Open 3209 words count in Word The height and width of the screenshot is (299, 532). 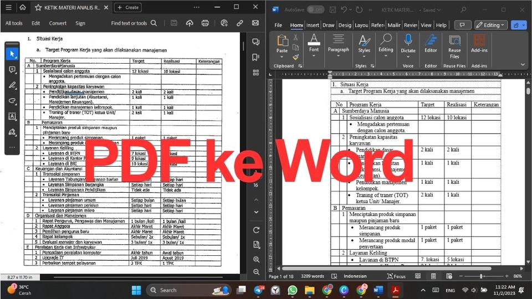click(313, 276)
